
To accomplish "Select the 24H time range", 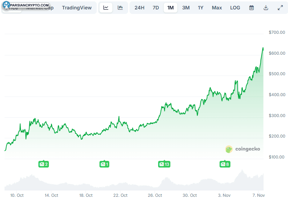I will tap(139, 8).
